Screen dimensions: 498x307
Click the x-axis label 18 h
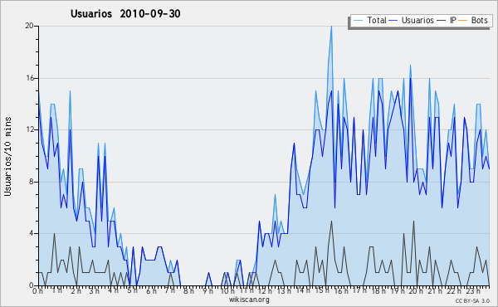click(x=379, y=290)
